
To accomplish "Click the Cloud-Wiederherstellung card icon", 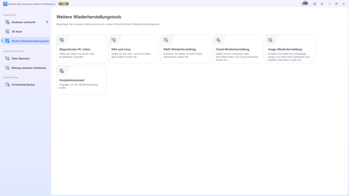I will pos(218,40).
